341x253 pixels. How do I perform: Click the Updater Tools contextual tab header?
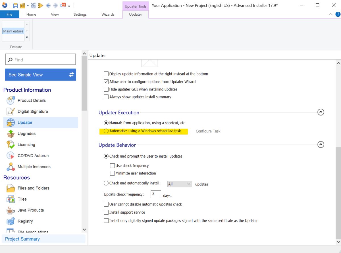coord(136,6)
